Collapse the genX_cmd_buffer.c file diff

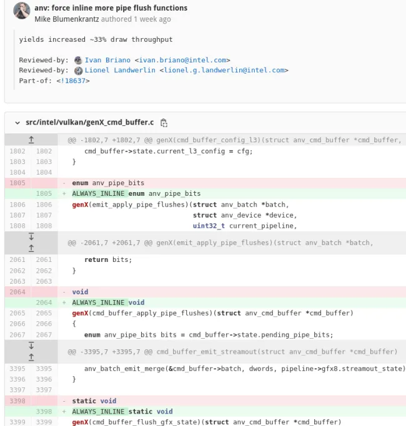17,123
